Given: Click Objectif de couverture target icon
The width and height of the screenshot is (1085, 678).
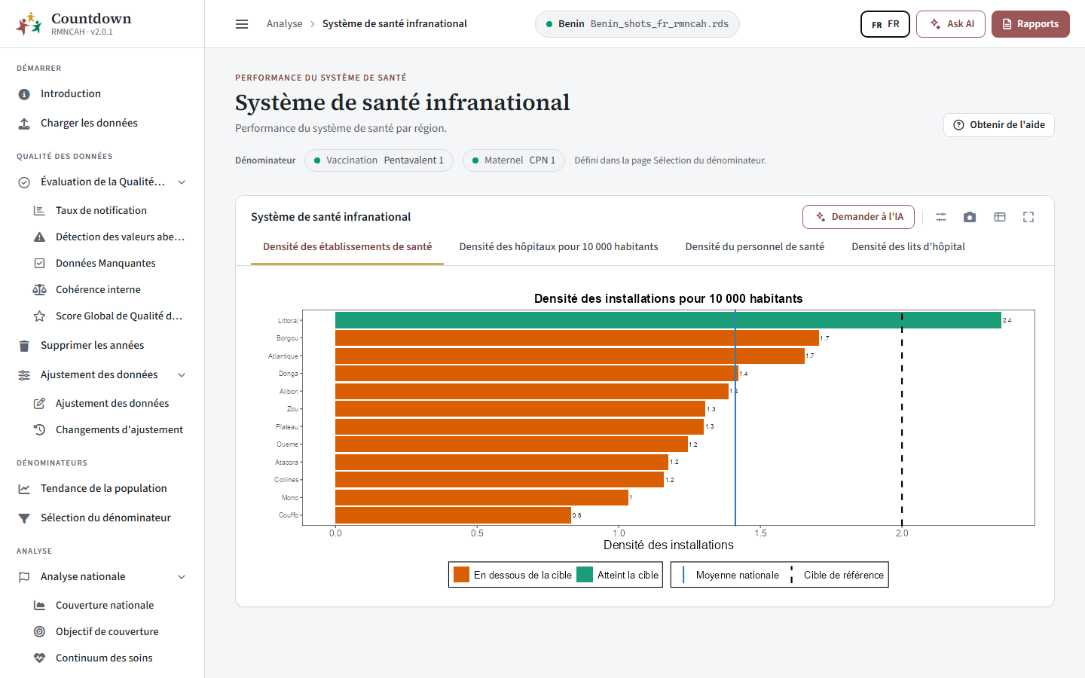Looking at the screenshot, I should coord(39,632).
